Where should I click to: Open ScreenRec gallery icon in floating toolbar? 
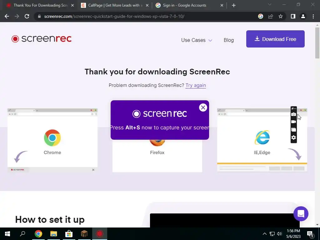coord(293,130)
